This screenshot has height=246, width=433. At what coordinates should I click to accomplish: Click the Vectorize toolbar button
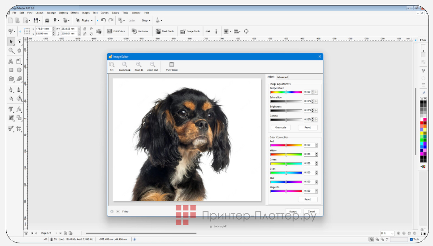pos(140,31)
